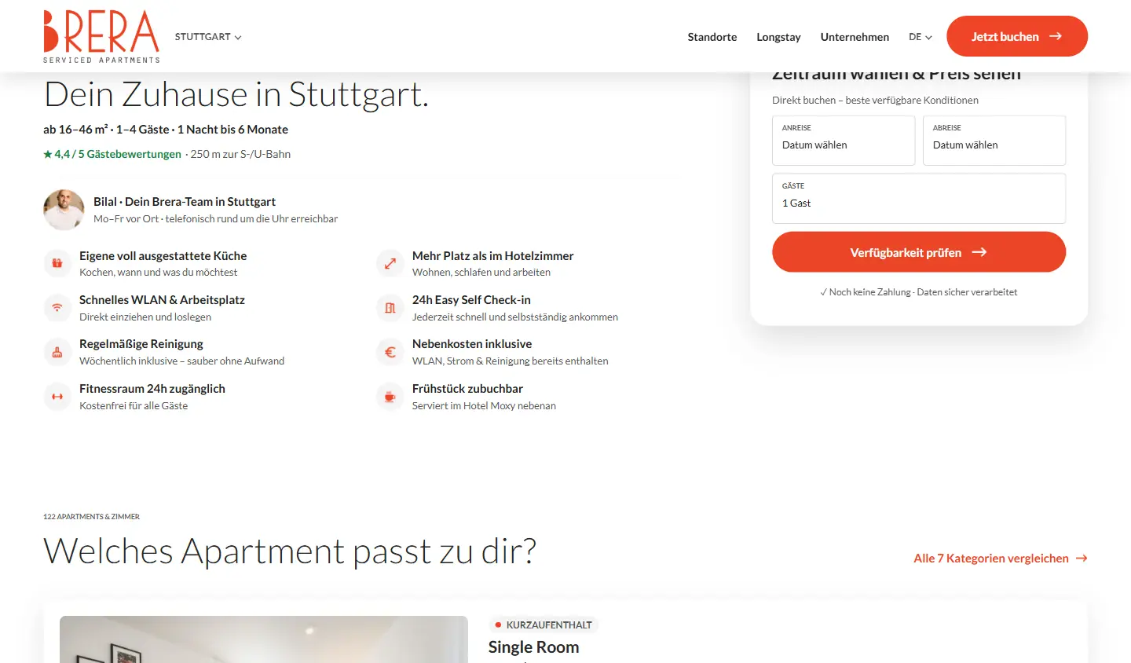Screen dimensions: 1131x663
Task: Click the heading Dein Zuhause in Stuttgart.
Action: coord(236,94)
